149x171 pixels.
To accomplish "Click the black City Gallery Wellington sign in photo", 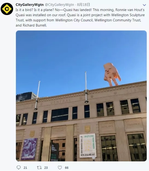I will [x=55, y=152].
